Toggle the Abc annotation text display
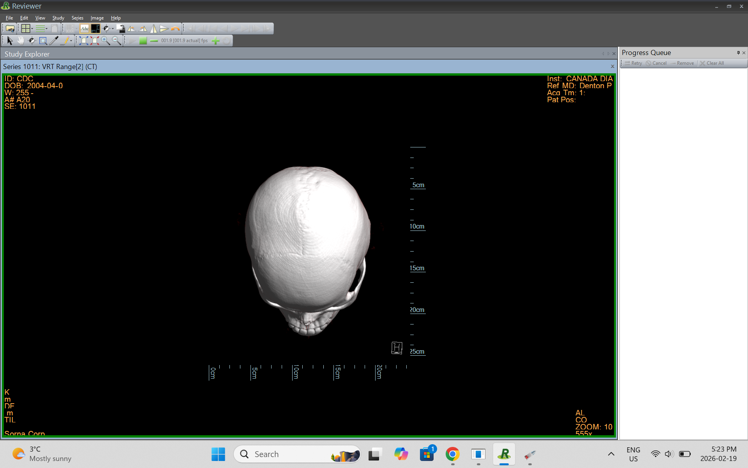Screen dimensions: 748x468 tap(84, 28)
